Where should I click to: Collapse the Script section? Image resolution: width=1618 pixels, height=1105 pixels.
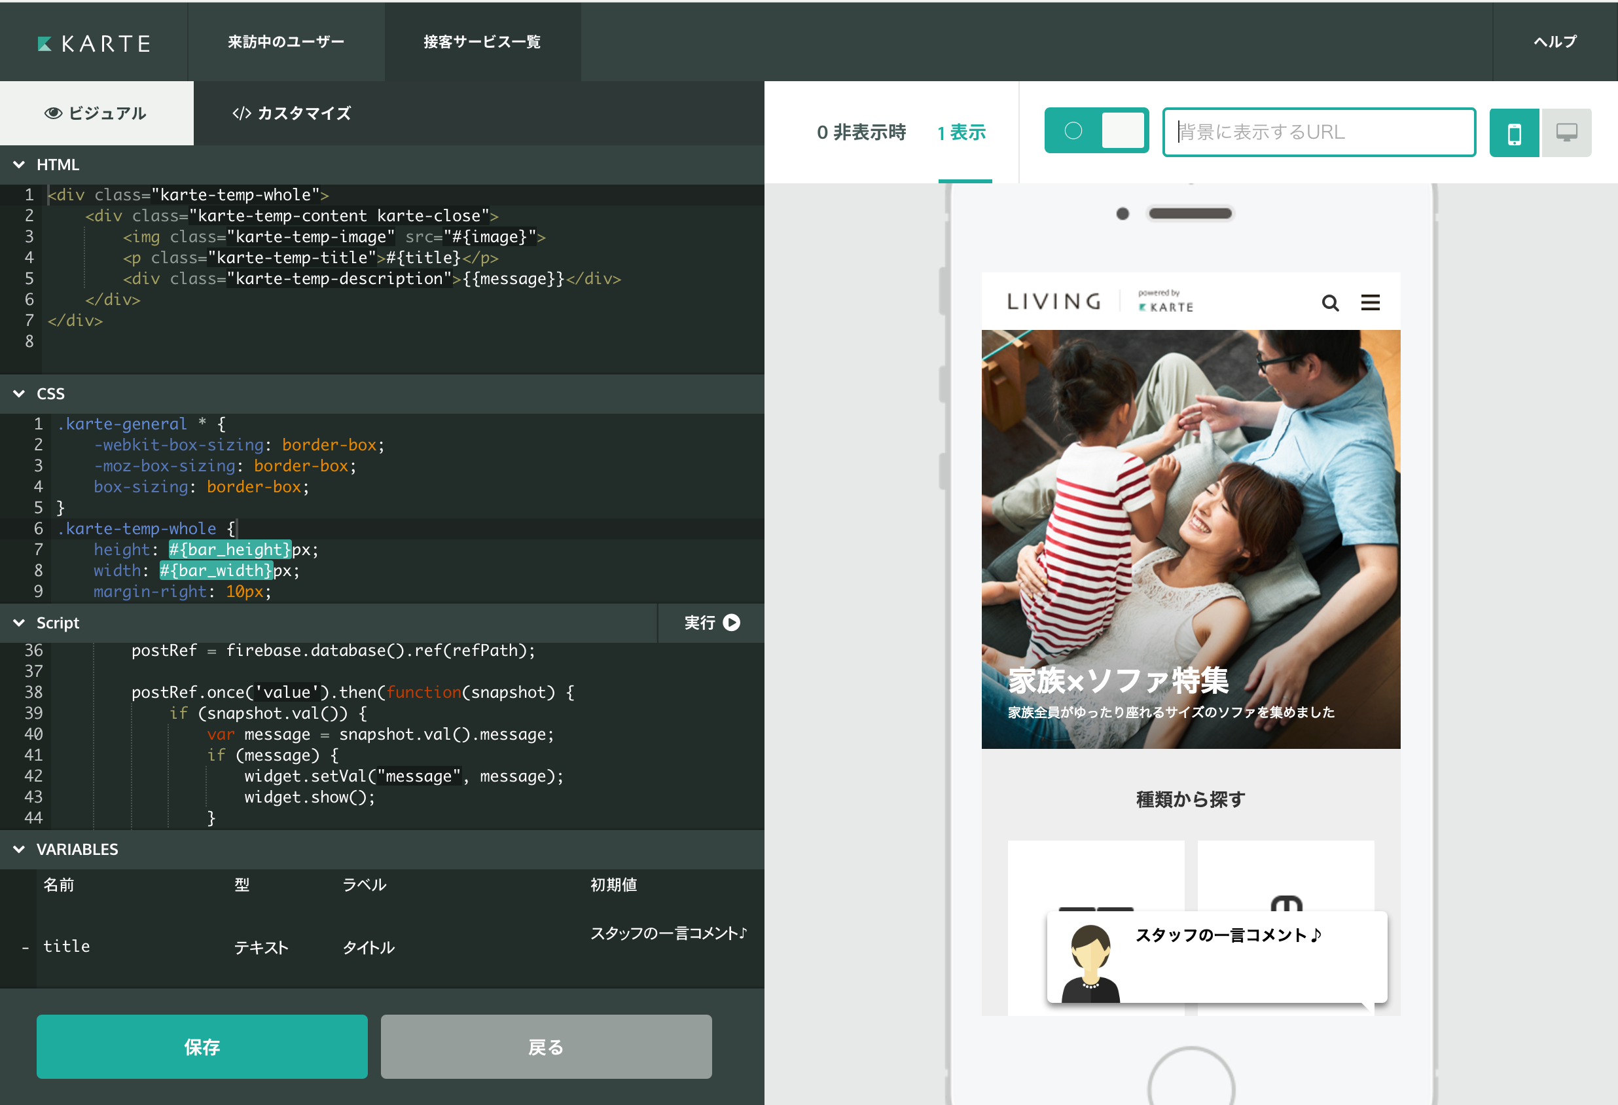(x=20, y=623)
